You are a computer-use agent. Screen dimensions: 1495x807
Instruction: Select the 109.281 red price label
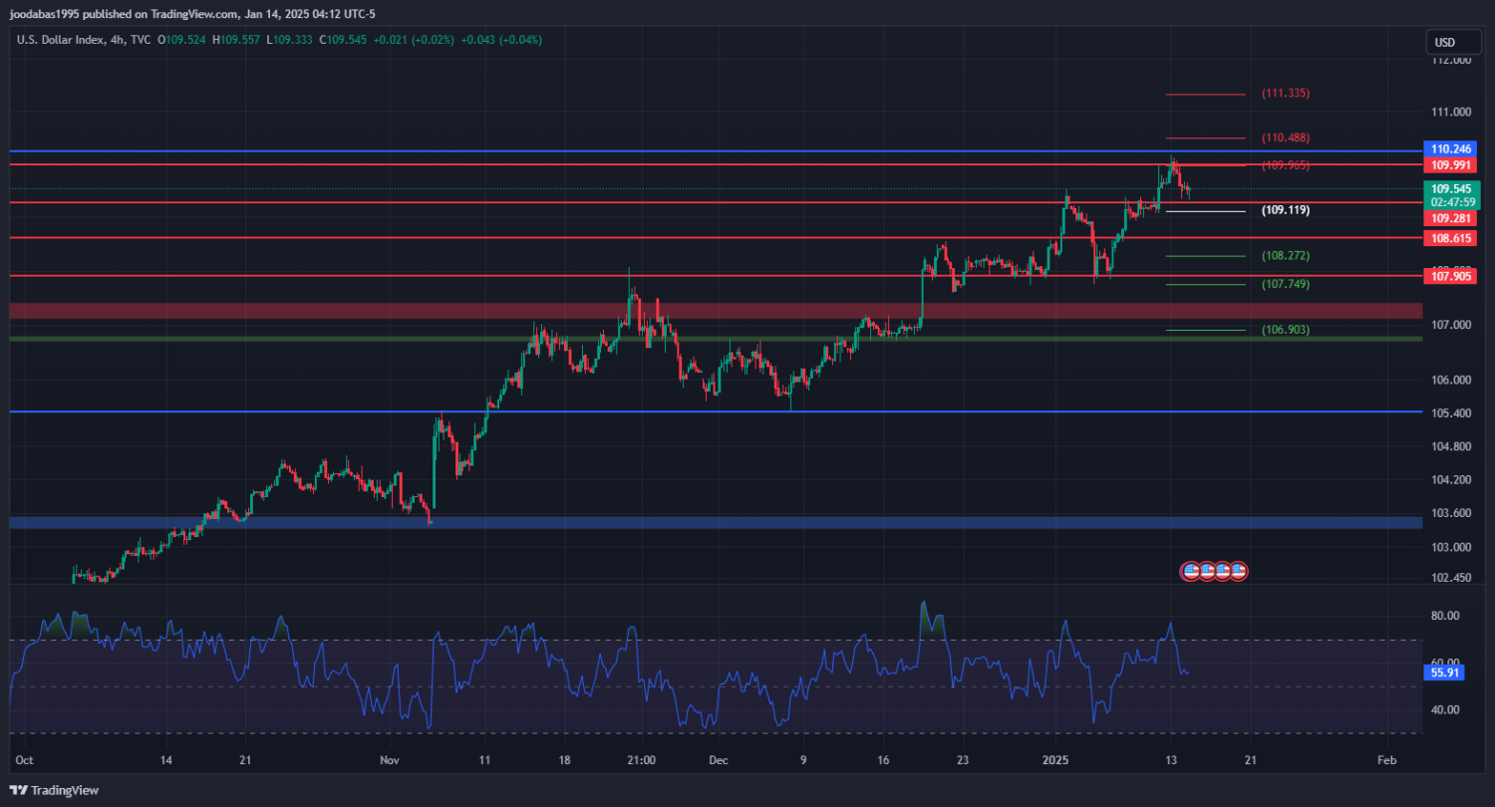[1452, 217]
